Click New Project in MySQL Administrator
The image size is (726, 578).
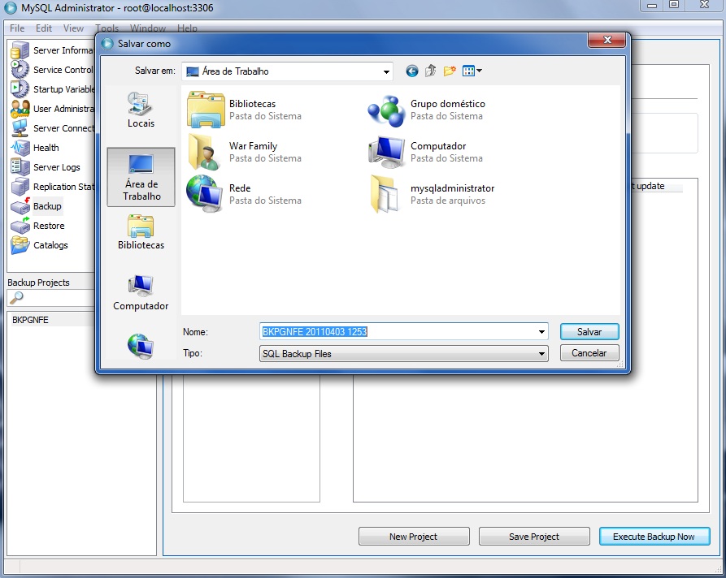[414, 537]
